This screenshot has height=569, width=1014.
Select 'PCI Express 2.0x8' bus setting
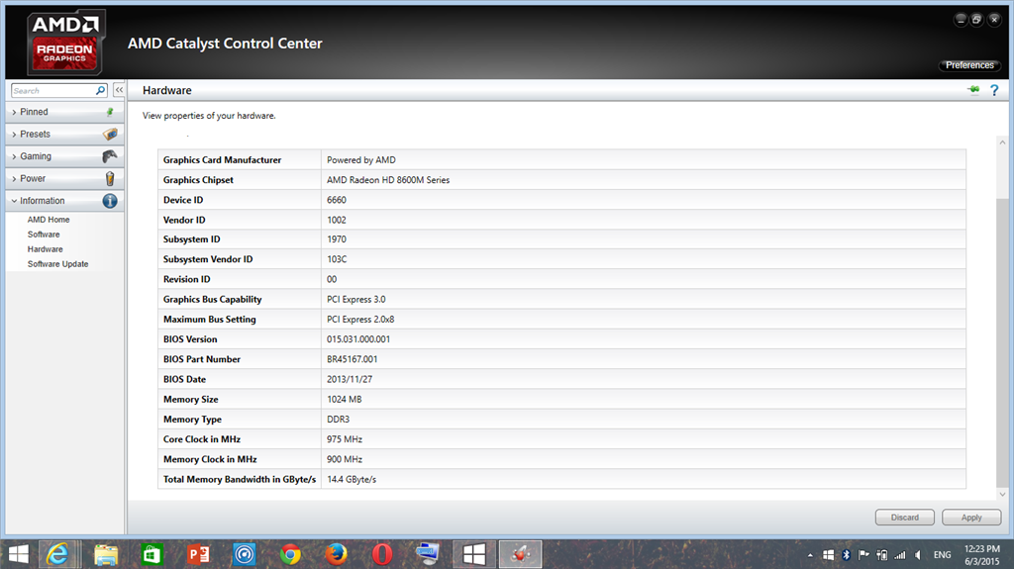click(x=360, y=319)
